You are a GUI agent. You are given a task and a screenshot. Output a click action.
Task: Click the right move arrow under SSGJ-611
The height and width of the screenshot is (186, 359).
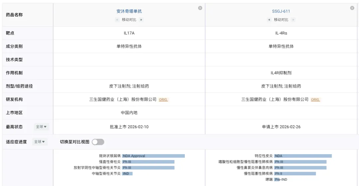coord(293,20)
